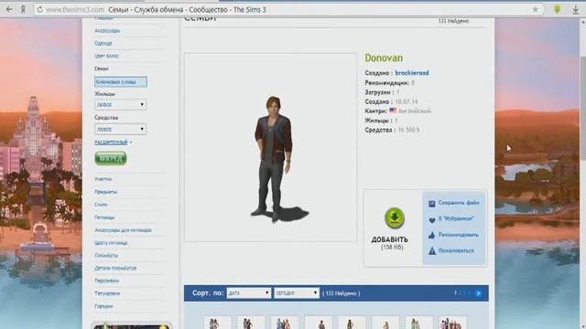Click US flag icon beside Английский

point(393,111)
